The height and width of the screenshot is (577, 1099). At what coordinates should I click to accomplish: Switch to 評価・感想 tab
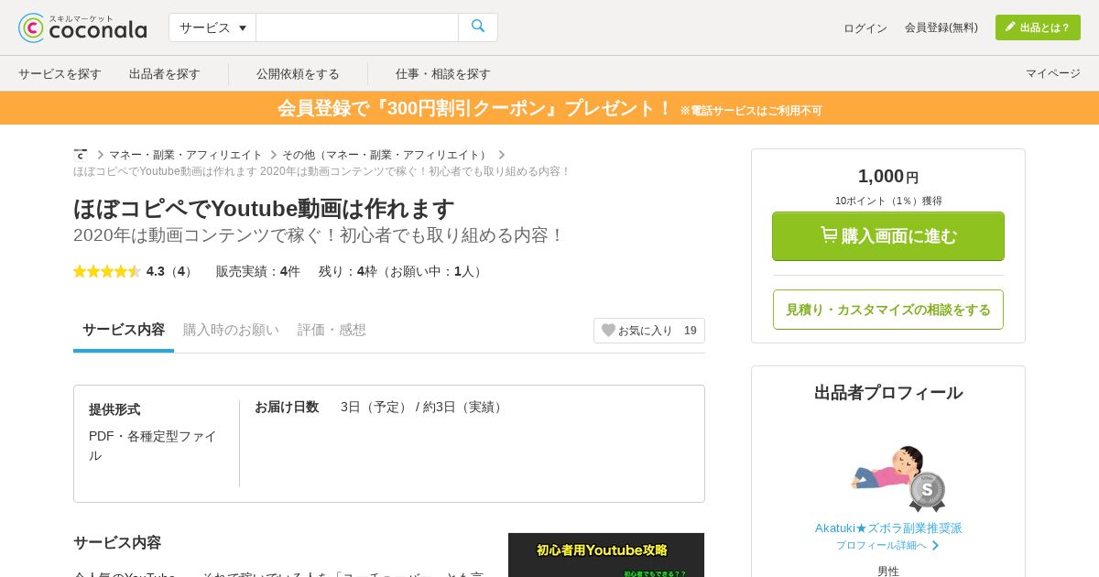[332, 330]
